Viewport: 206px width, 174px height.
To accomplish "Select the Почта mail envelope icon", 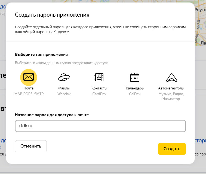I will click(x=29, y=77).
